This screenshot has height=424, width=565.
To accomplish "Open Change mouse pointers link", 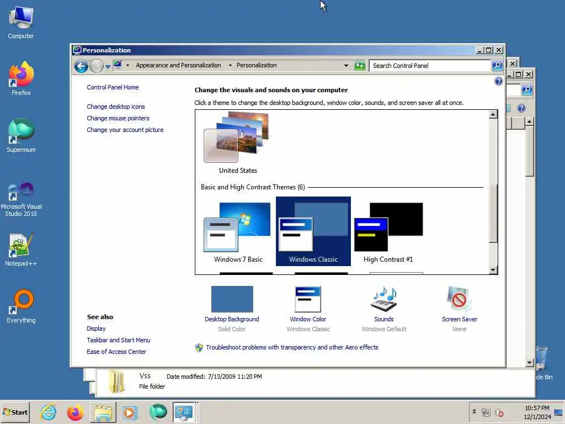I will click(118, 118).
